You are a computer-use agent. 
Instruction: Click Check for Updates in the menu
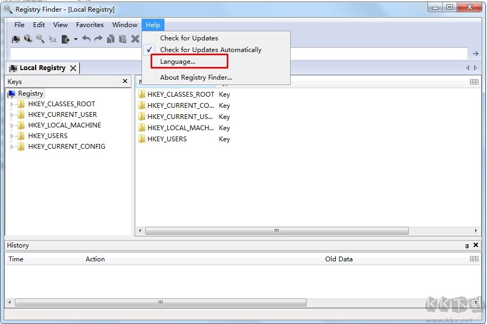(189, 38)
